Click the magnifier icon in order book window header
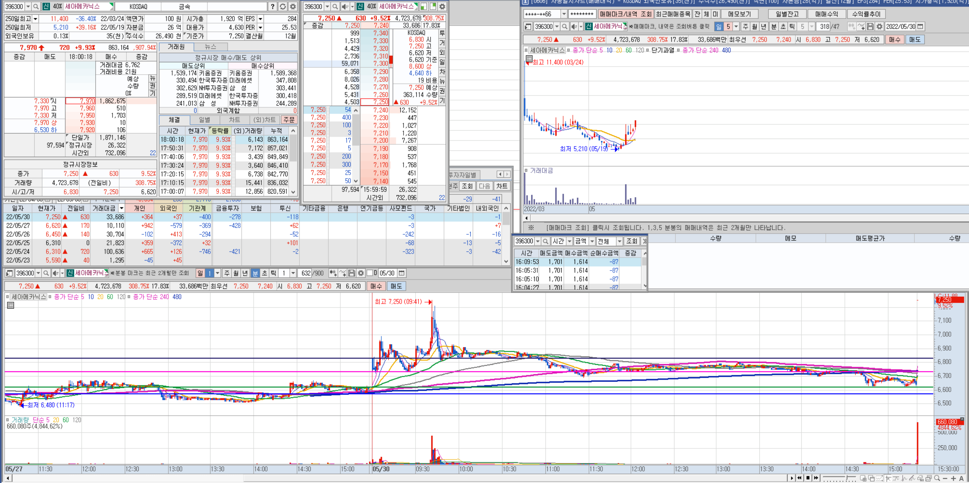This screenshot has height=483, width=969. (x=335, y=7)
